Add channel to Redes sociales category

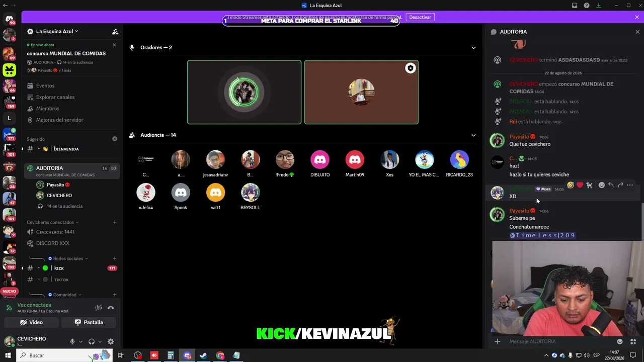(115, 258)
